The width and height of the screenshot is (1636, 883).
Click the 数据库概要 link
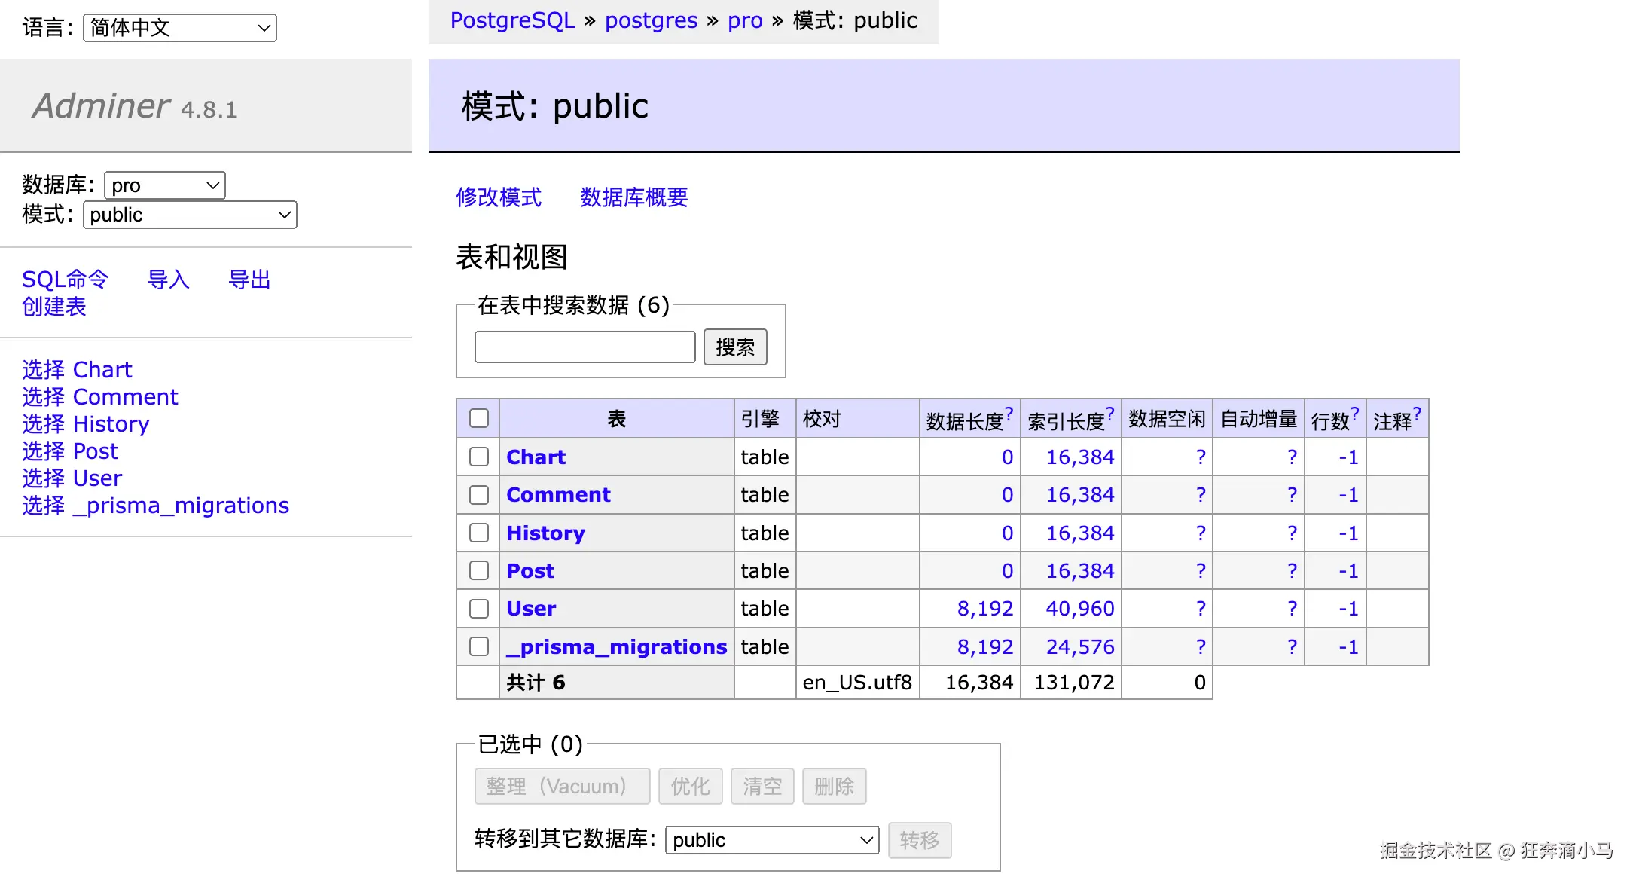(x=634, y=197)
